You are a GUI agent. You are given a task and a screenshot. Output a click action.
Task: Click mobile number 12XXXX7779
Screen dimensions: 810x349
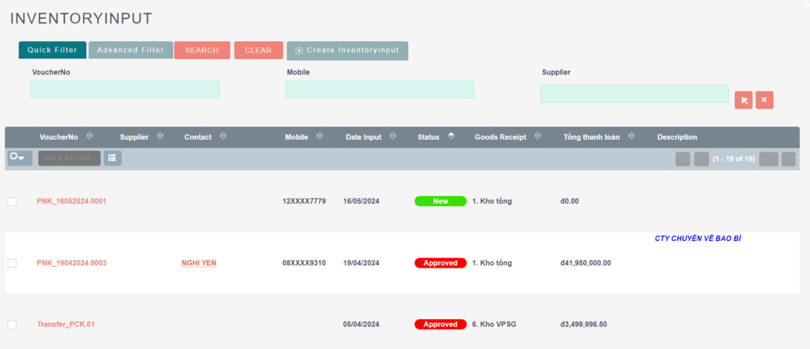point(304,201)
